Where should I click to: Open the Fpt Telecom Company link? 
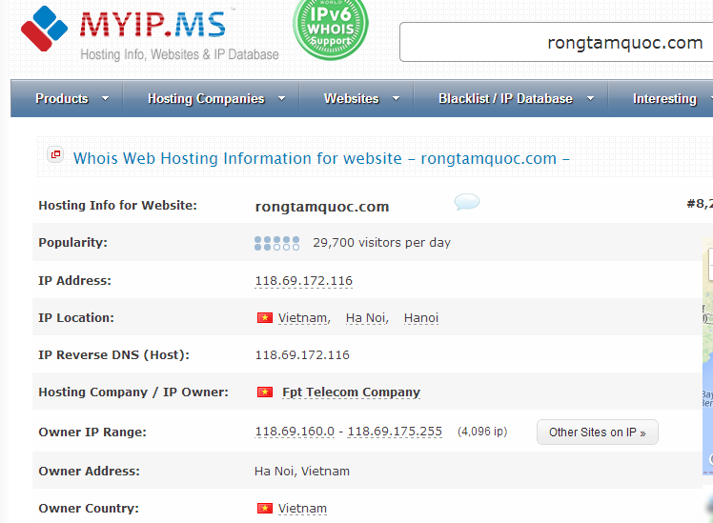pyautogui.click(x=351, y=392)
